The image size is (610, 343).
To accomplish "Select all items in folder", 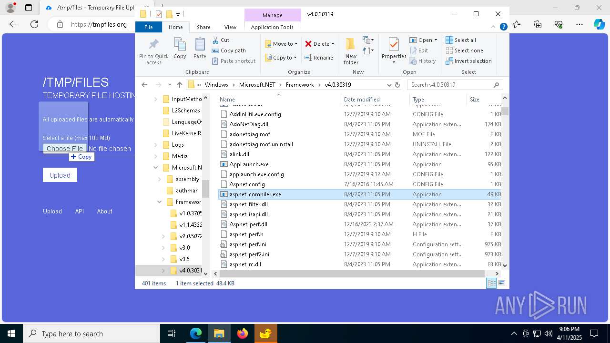I will pyautogui.click(x=461, y=40).
